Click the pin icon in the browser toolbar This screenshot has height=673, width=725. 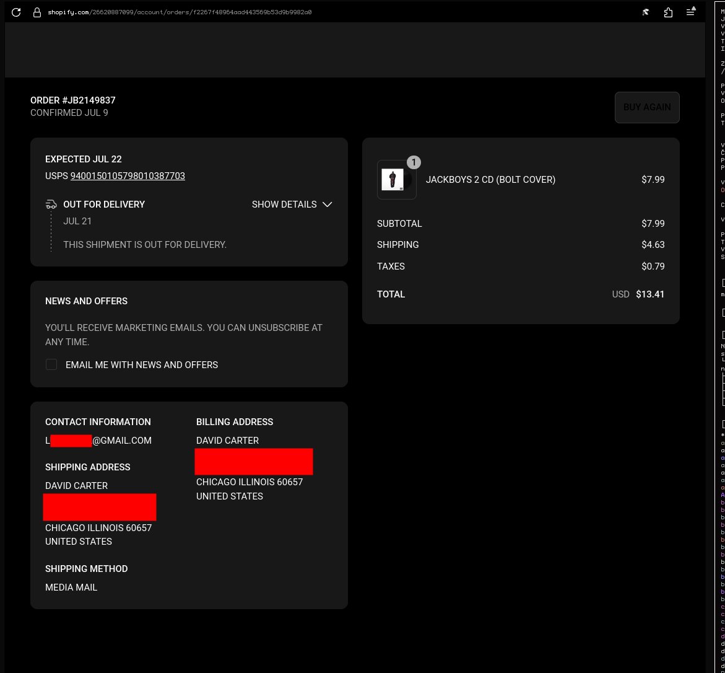646,12
